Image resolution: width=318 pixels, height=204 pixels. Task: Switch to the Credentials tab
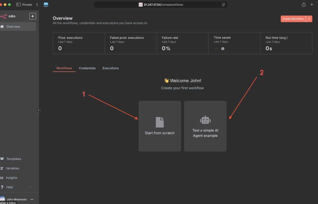[x=87, y=68]
